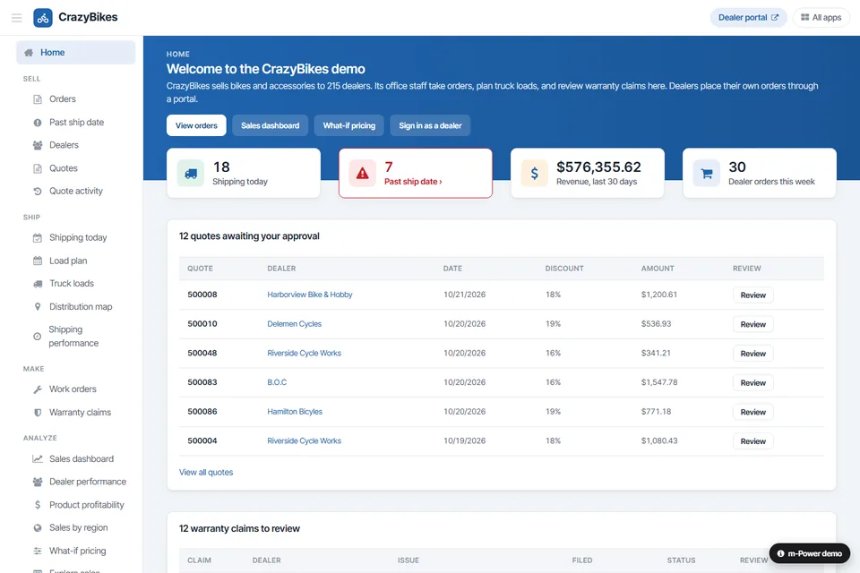Click the Revenue last 30 days card
This screenshot has height=573, width=860.
pos(588,174)
